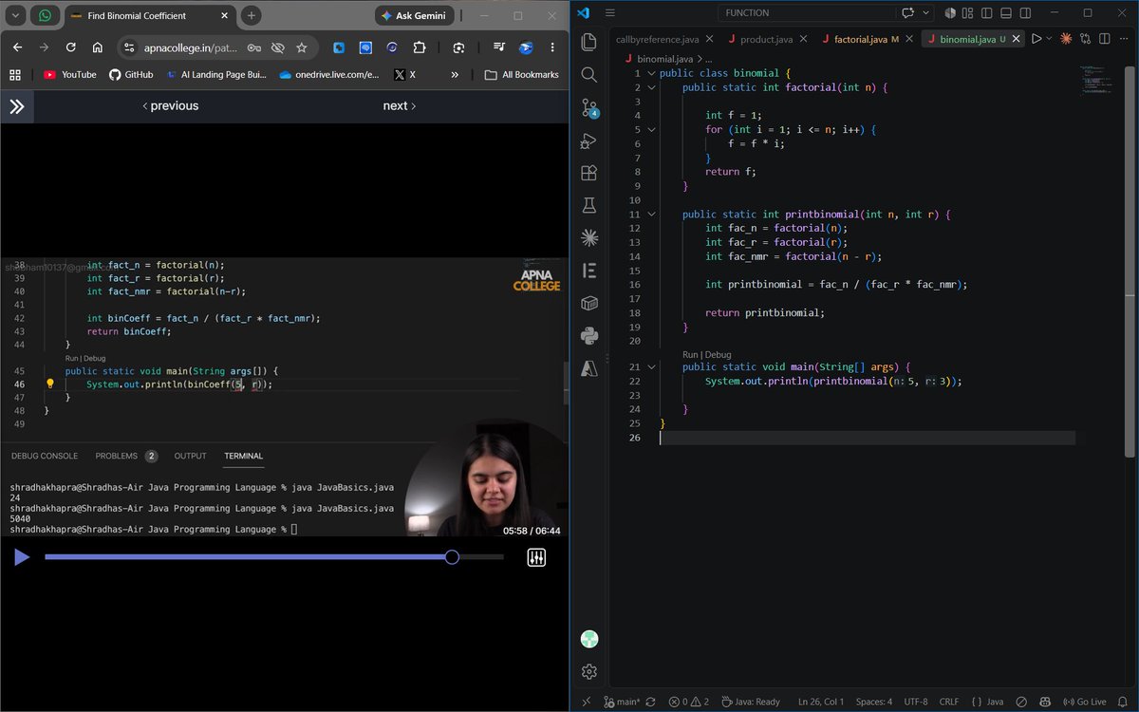Bookmark page with star icon
The width and height of the screenshot is (1139, 712).
(302, 47)
